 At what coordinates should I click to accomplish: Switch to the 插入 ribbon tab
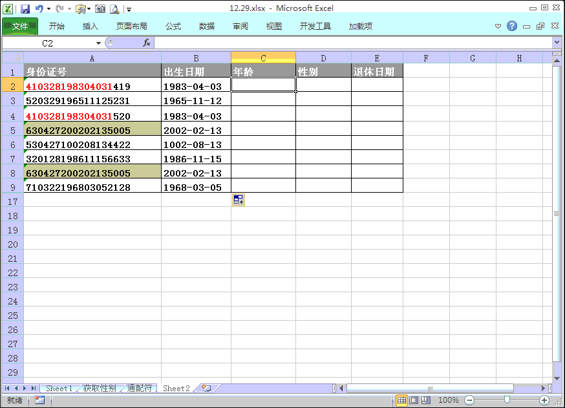(90, 26)
